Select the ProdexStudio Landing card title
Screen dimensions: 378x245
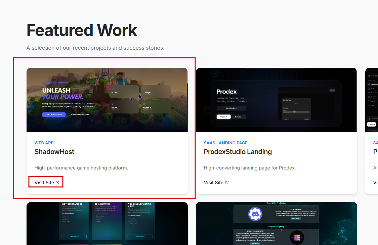[x=238, y=152]
